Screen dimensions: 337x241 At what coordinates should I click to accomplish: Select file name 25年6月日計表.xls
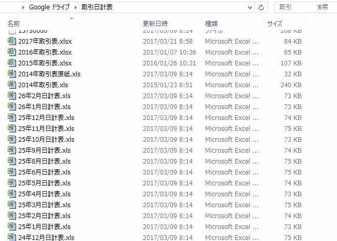point(45,172)
